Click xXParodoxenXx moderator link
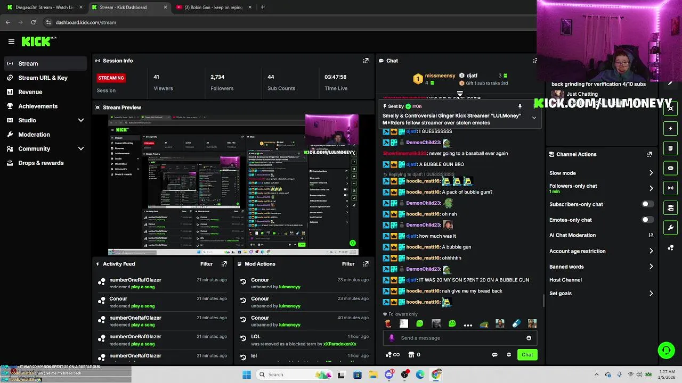 [340, 344]
